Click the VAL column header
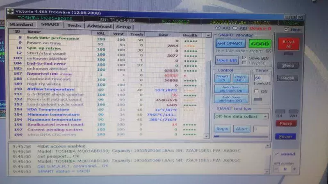328x184 pixels. [100, 34]
